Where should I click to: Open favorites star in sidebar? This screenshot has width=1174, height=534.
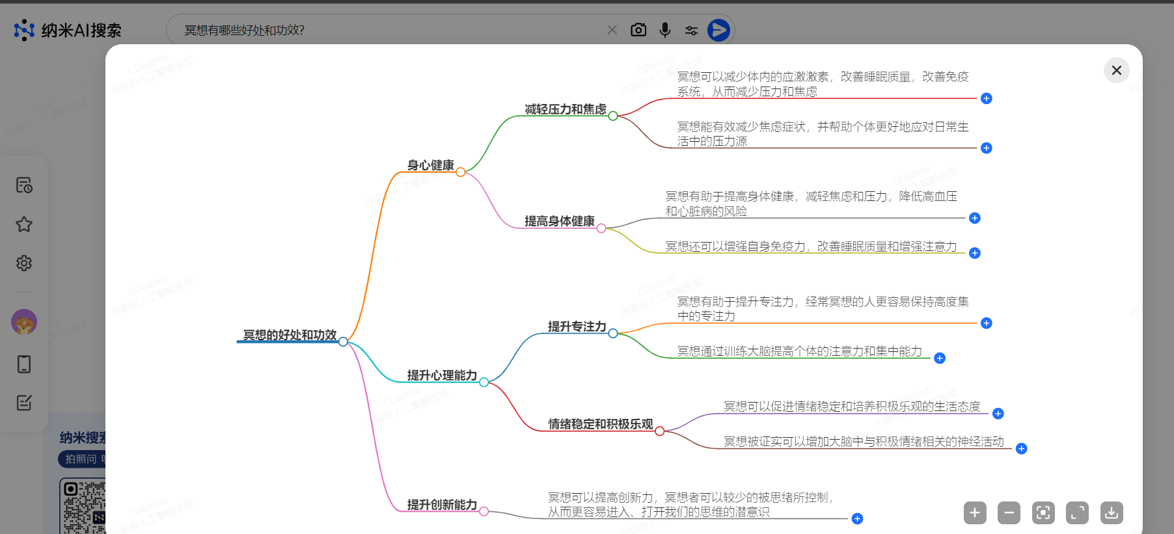24,224
